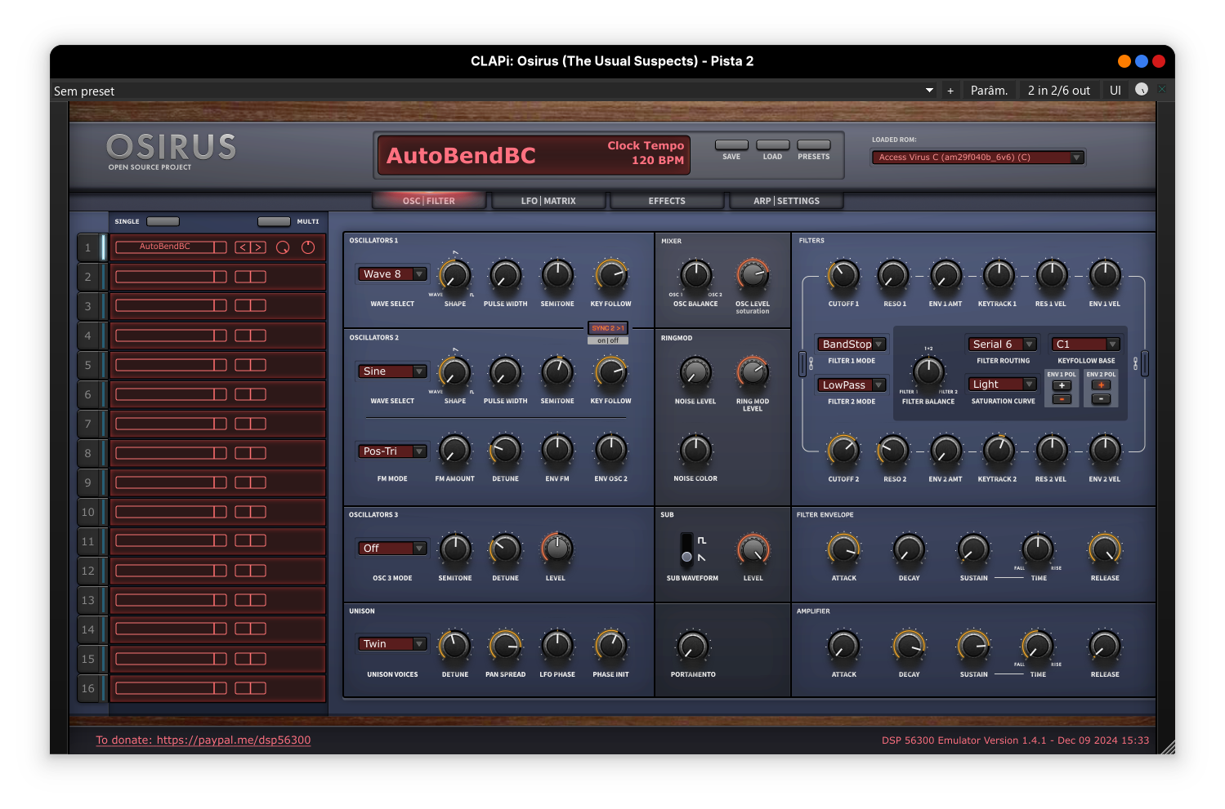Enable Multi mode button
The image size is (1225, 809).
coord(274,221)
